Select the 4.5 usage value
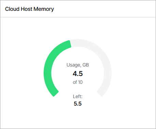The height and width of the screenshot is (129, 156). coord(78,74)
